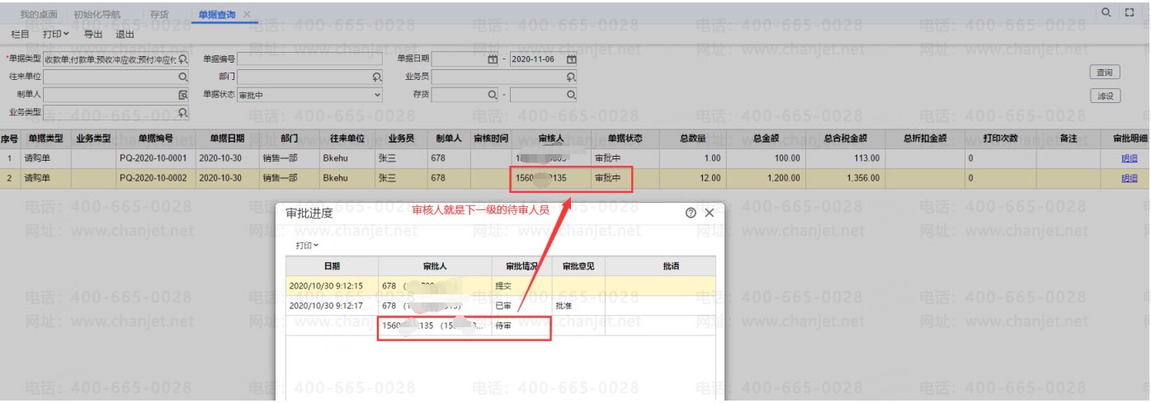The width and height of the screenshot is (1151, 403).
Task: Click the 审批明细 column header
Action: point(1130,139)
